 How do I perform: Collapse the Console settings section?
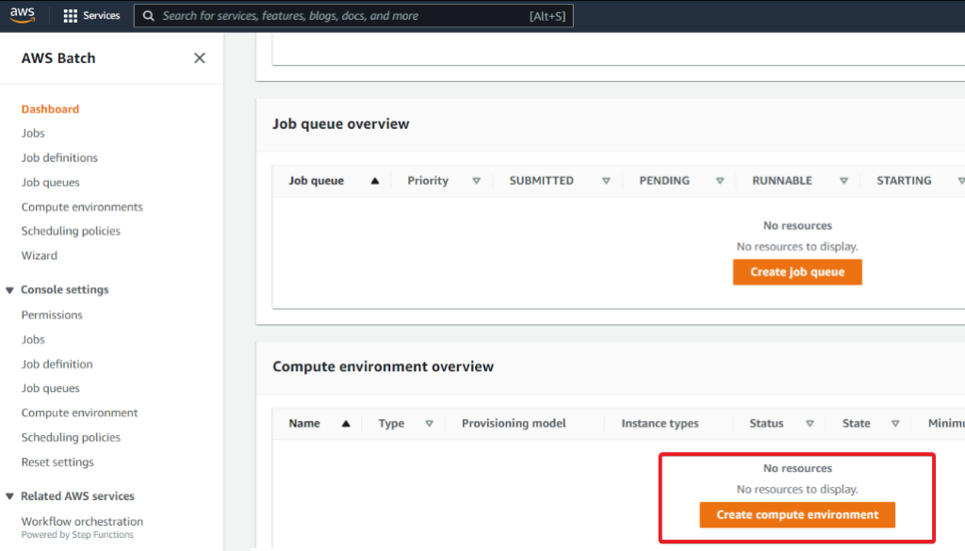[x=8, y=289]
